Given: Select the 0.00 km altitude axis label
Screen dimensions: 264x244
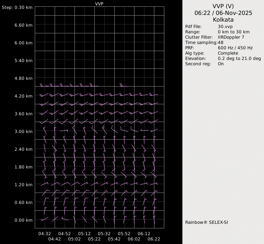Looking at the screenshot, I should pyautogui.click(x=23, y=220).
